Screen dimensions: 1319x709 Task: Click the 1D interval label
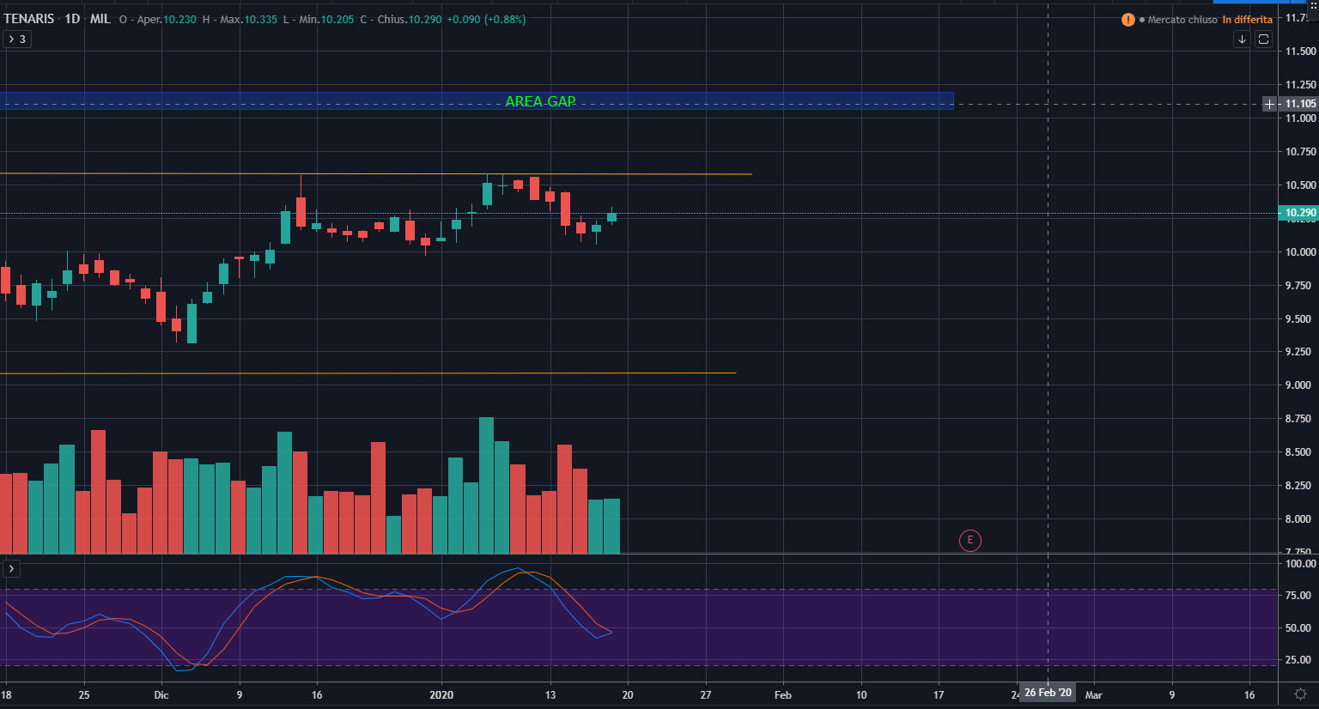[x=72, y=19]
